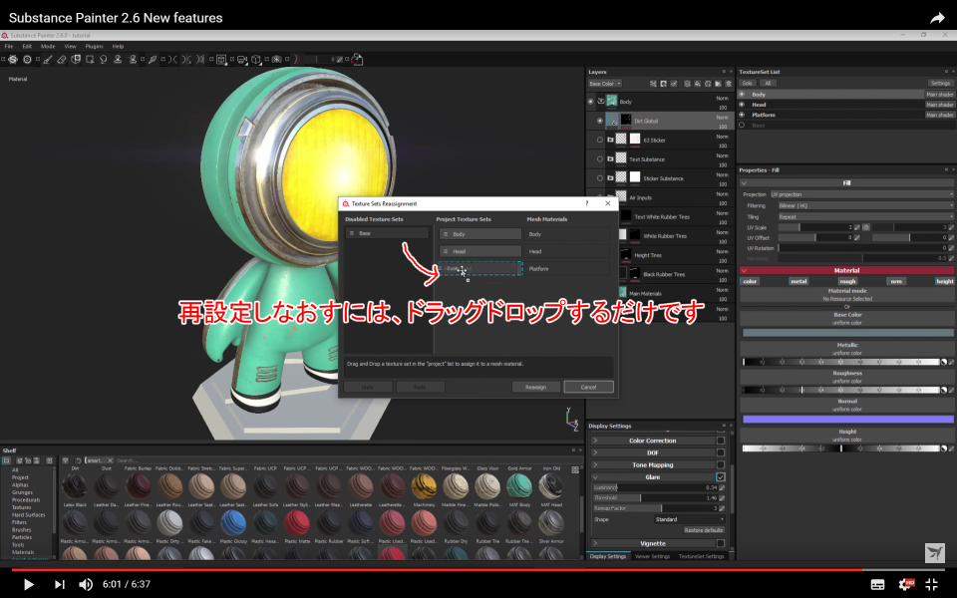The height and width of the screenshot is (598, 957).
Task: Show the Sticker Substance layer
Action: tap(600, 178)
